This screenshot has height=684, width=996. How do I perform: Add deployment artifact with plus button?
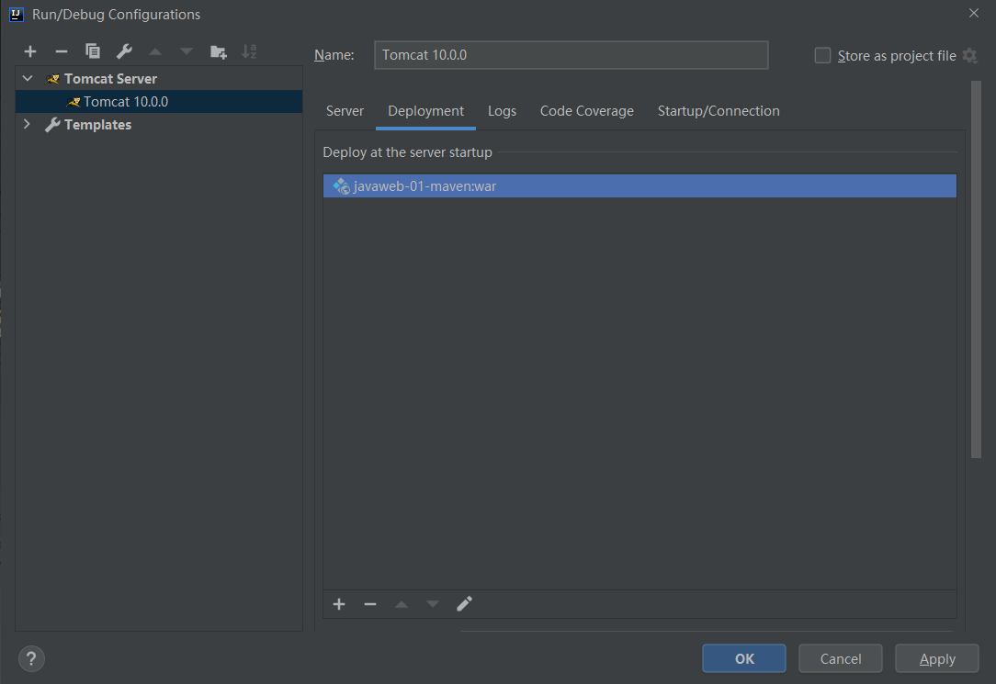[x=339, y=604]
